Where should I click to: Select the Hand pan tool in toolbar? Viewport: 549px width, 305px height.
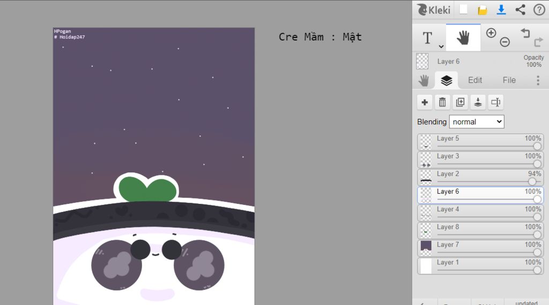click(x=463, y=37)
